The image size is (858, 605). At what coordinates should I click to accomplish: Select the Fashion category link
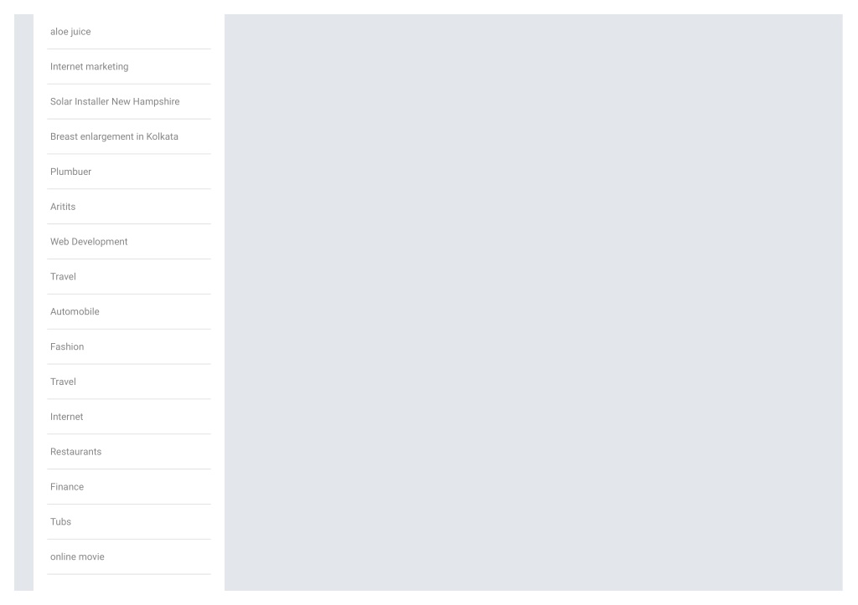click(x=67, y=346)
